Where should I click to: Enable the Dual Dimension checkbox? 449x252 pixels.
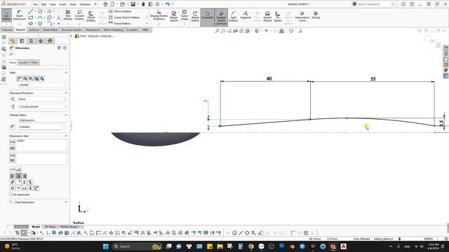[11, 202]
